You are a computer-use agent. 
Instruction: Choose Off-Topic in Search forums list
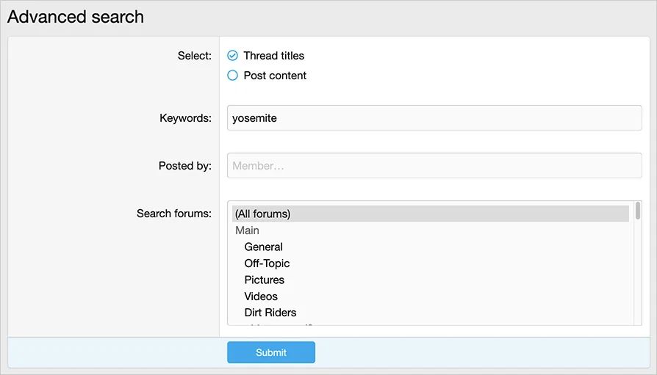(x=267, y=263)
